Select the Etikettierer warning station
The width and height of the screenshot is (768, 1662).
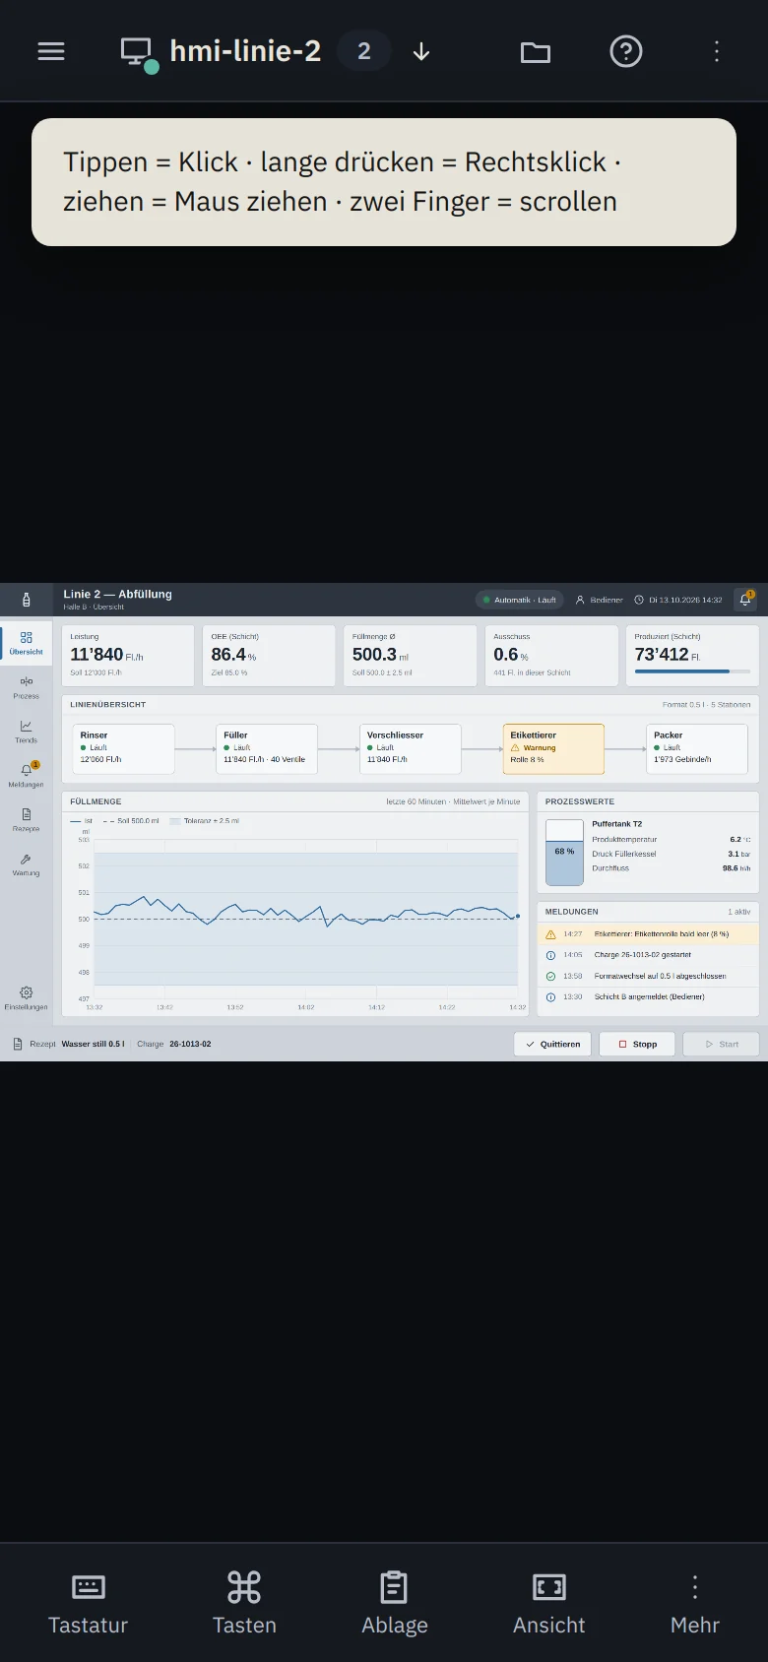(x=553, y=749)
